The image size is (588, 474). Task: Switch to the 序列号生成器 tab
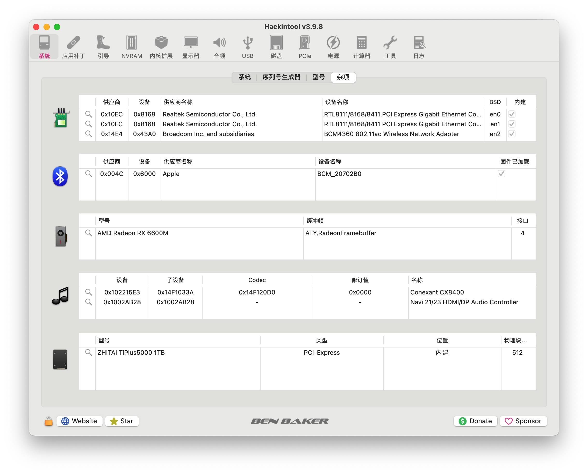[281, 77]
